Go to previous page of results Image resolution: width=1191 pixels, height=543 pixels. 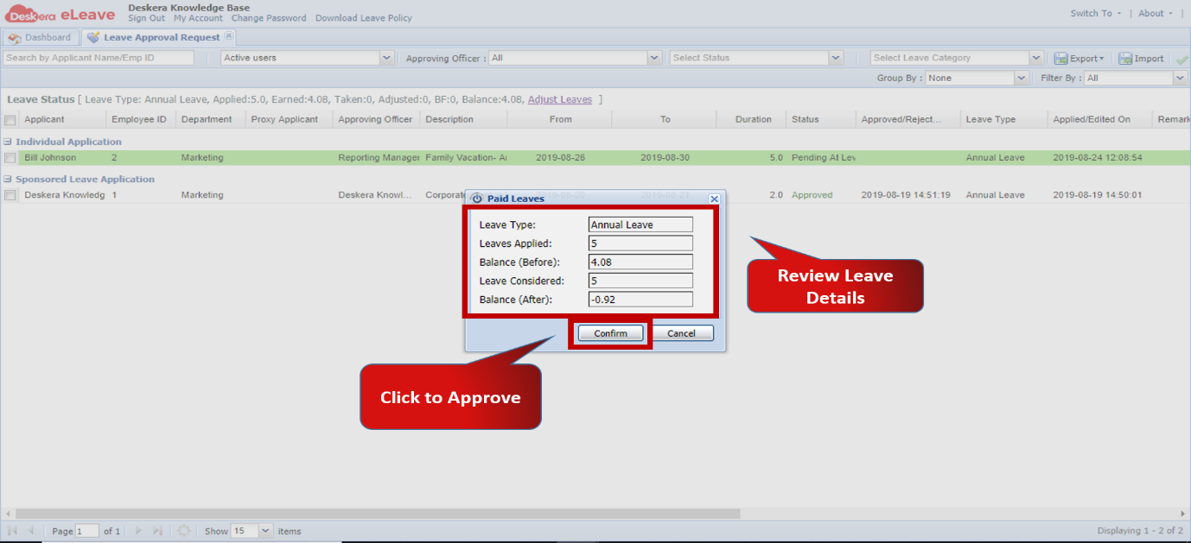click(x=31, y=531)
